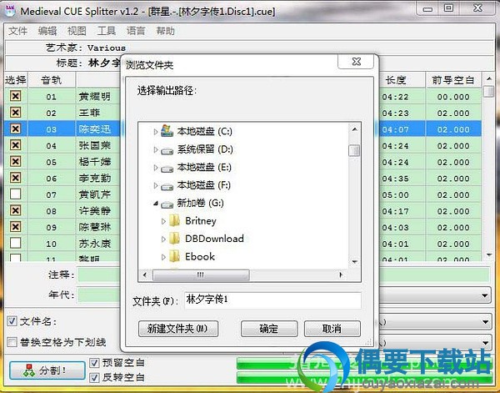Confirm with the 确定 button
Image resolution: width=500 pixels, height=393 pixels.
click(269, 329)
